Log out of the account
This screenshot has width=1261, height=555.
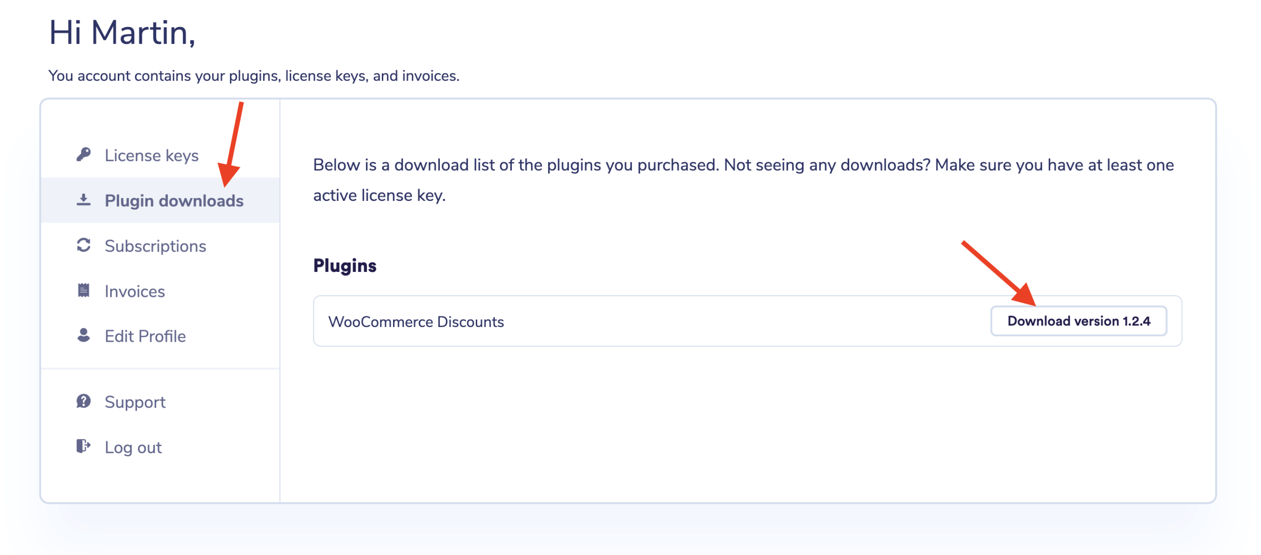pos(133,448)
